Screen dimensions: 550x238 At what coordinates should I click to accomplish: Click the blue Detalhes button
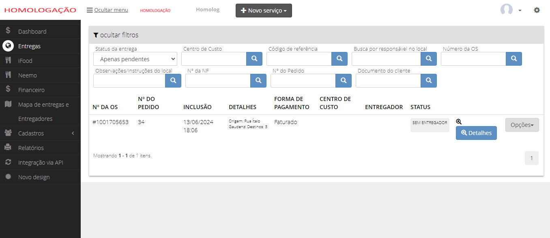476,133
